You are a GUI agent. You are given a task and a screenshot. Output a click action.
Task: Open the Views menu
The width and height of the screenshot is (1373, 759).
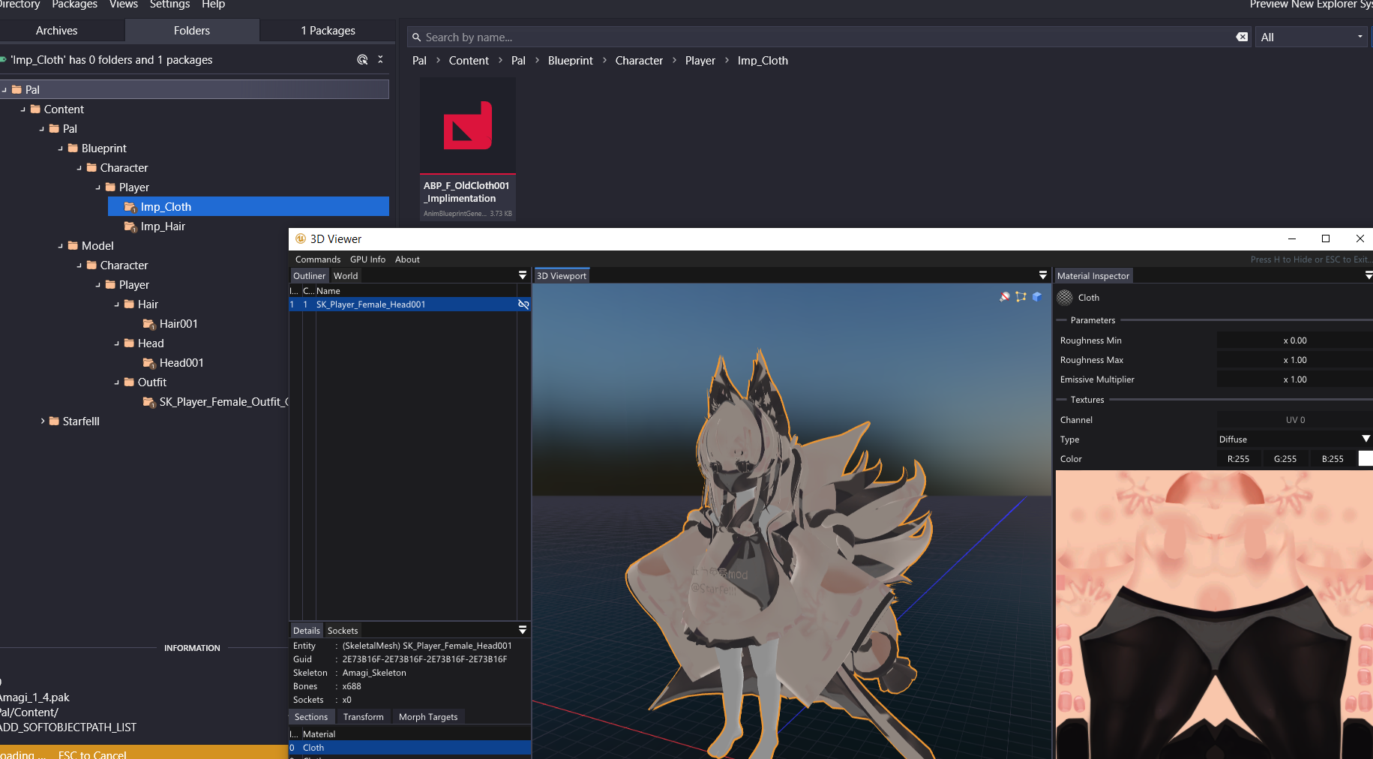coord(124,4)
